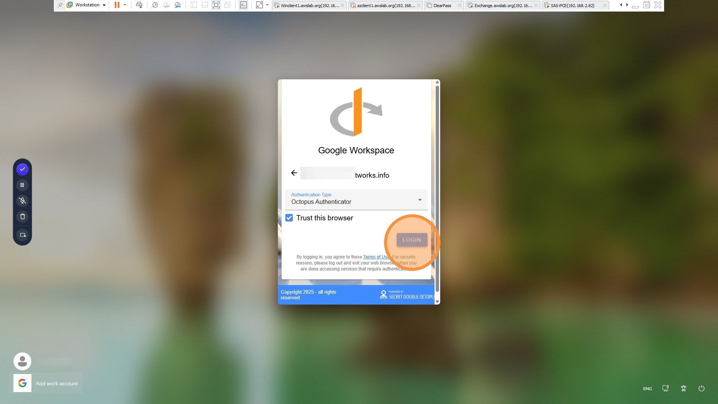Click the Send Ctrl+Alt+Del icon
The image size is (718, 404).
click(139, 5)
